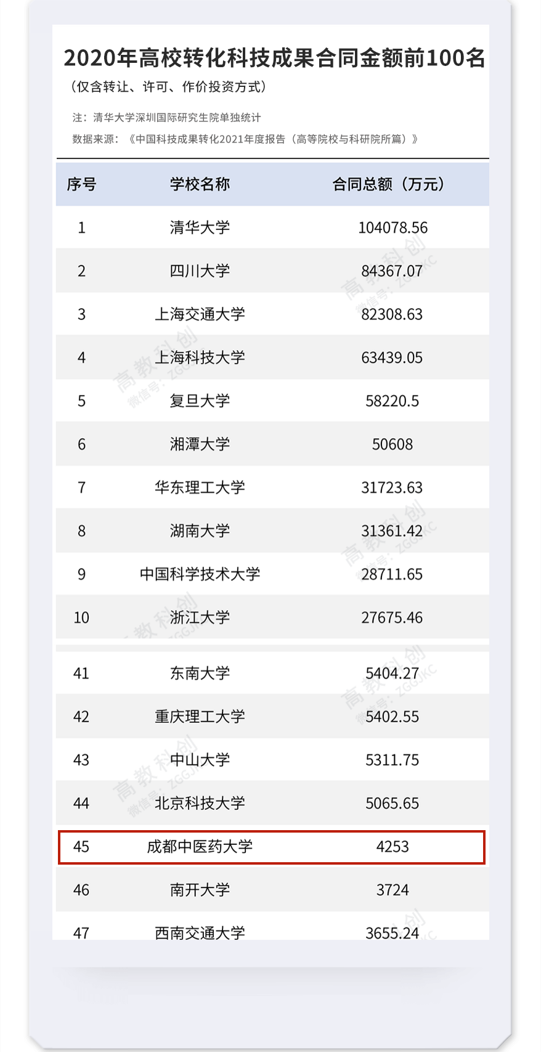This screenshot has width=541, height=1052.
Task: Click the 学校名称 column header
Action: (x=200, y=184)
